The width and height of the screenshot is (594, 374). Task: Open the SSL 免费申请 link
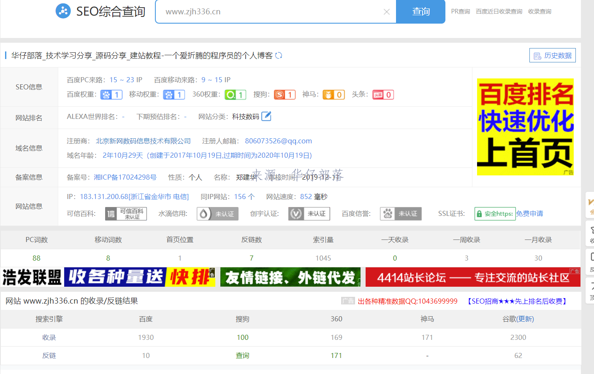click(x=529, y=214)
